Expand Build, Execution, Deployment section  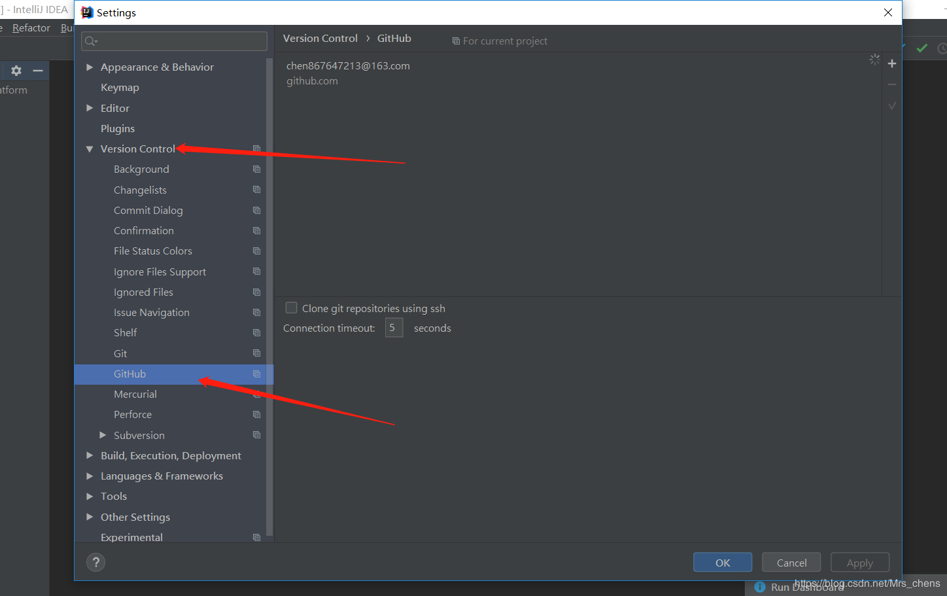[x=90, y=455]
